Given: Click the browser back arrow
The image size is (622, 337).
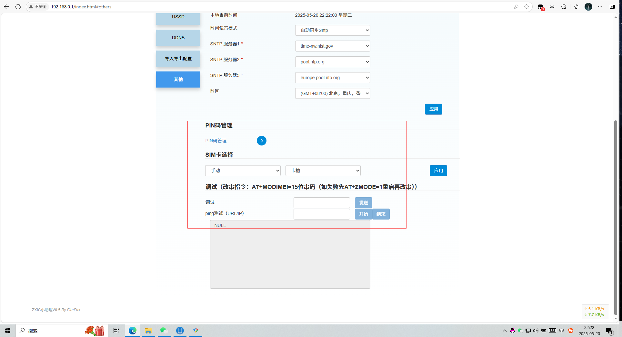Looking at the screenshot, I should pos(6,7).
